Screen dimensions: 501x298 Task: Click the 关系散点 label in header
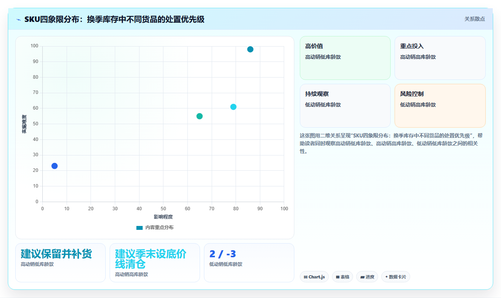point(474,19)
